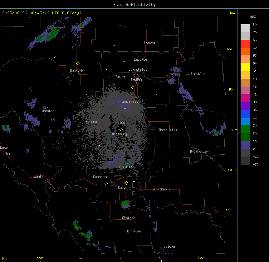The image size is (269, 262).
Task: Click the Airdrie city label
Action: (x=126, y=167)
